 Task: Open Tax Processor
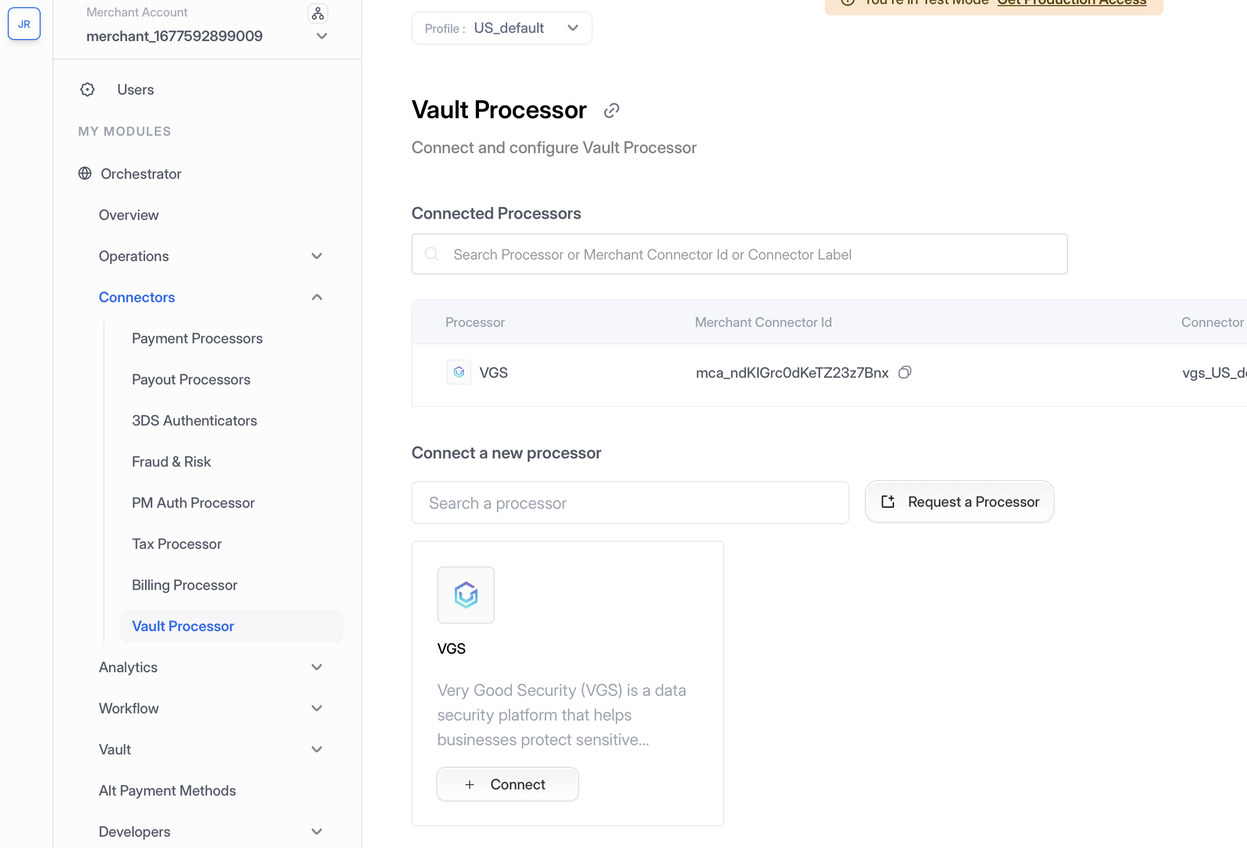click(x=176, y=544)
